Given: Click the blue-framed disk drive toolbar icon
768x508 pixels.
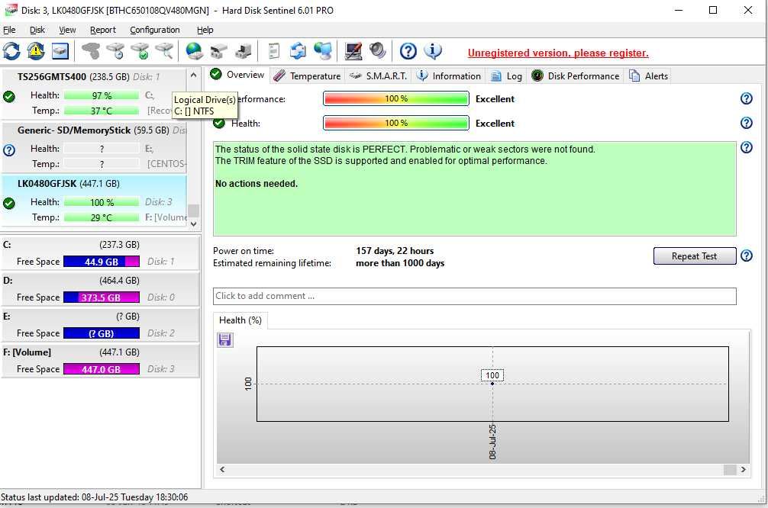Looking at the screenshot, I should point(60,51).
